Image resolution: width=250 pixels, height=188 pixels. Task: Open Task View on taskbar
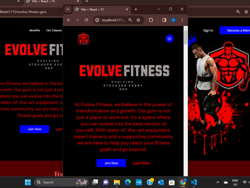pos(95,182)
